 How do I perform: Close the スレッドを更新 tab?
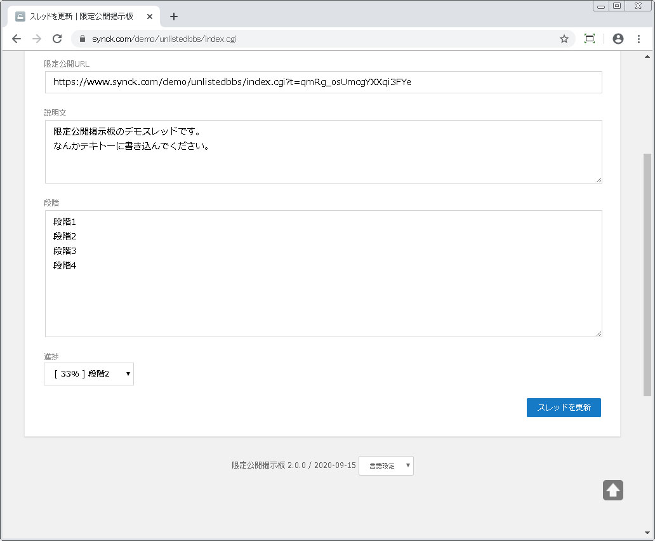point(150,17)
